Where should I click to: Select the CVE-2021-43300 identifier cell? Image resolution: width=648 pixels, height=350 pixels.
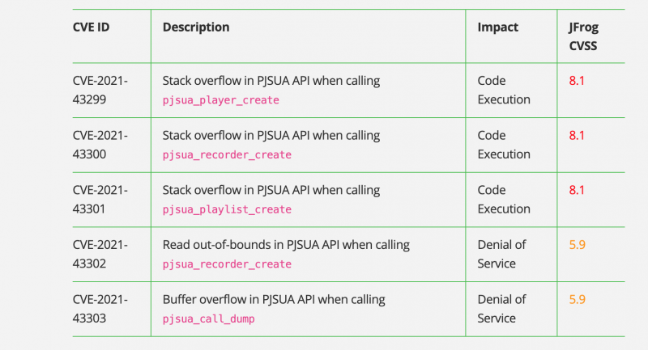pos(100,145)
